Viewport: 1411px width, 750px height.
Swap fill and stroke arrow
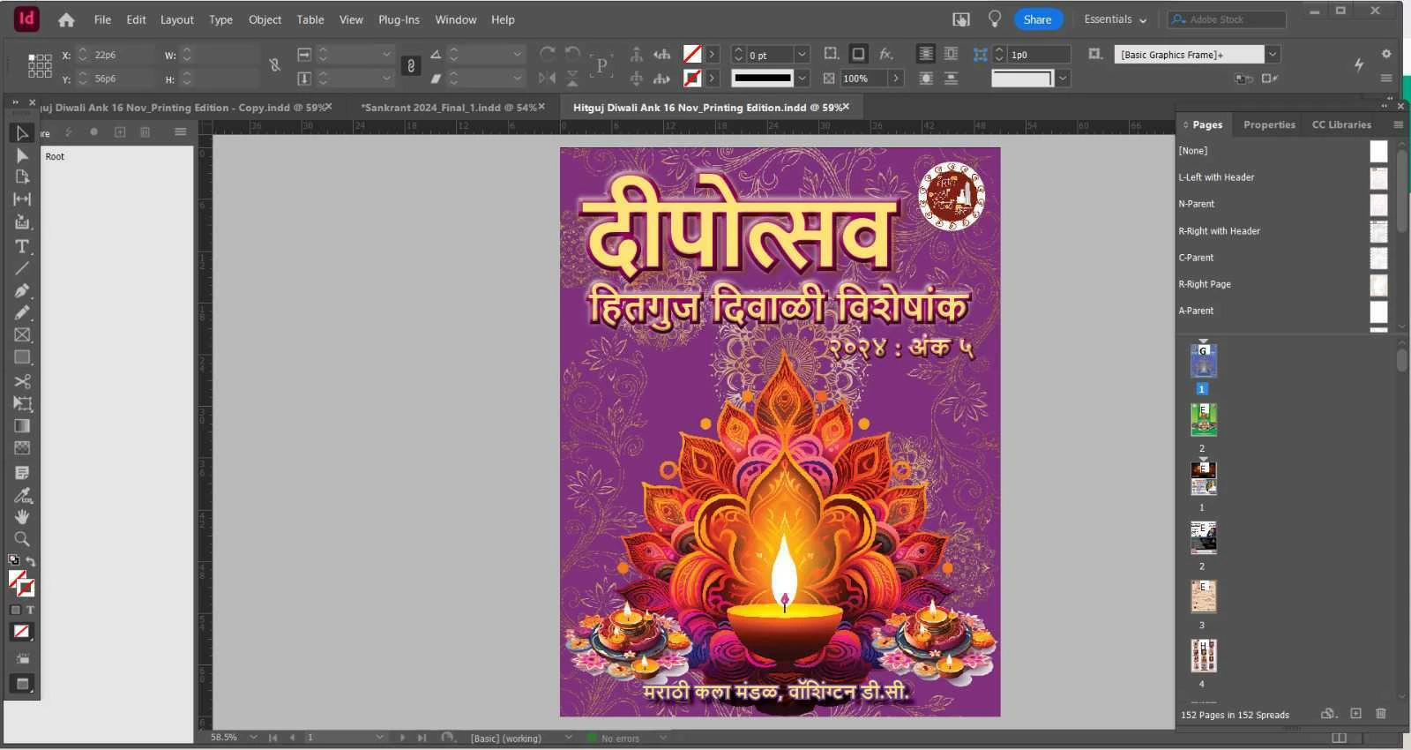tap(30, 562)
